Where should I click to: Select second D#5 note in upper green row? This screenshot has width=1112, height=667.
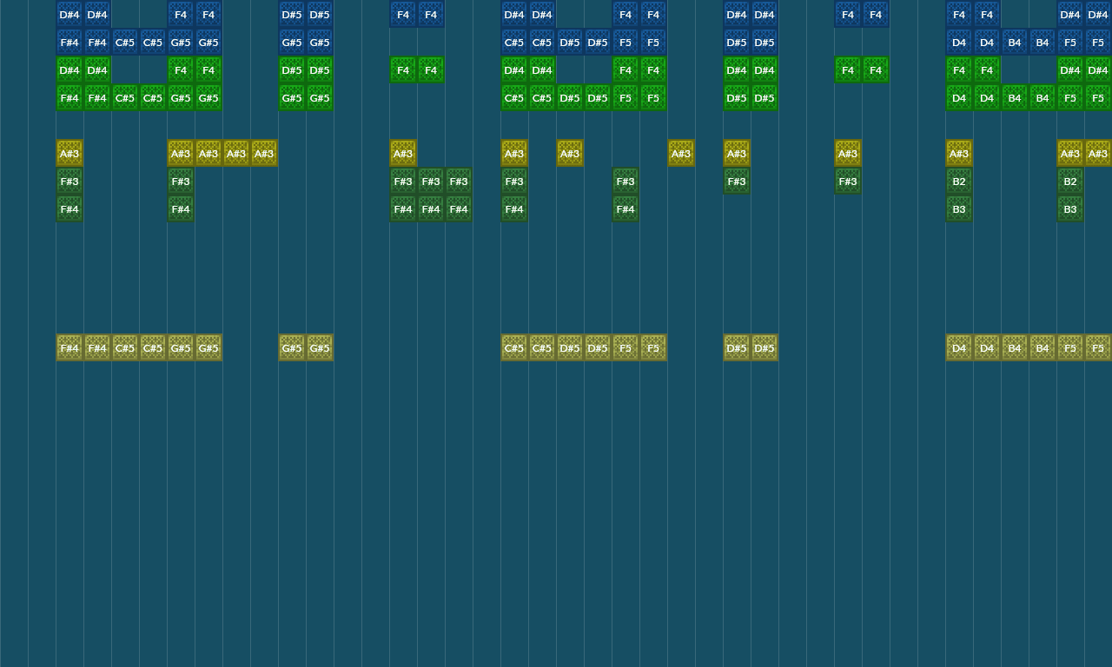coord(320,70)
